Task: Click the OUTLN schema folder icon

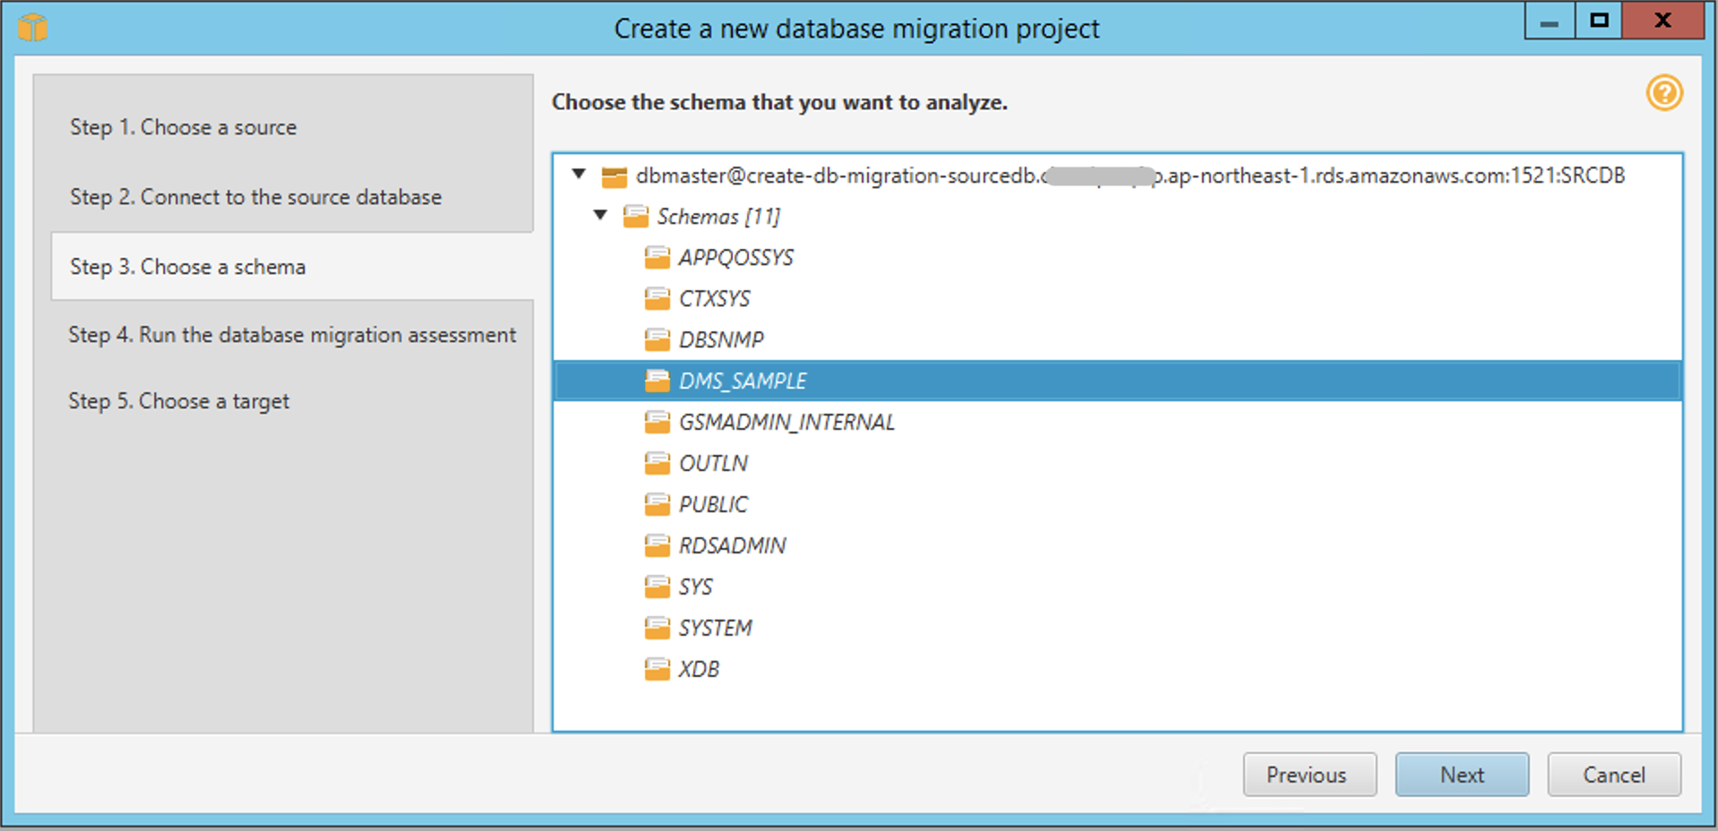Action: click(x=657, y=463)
